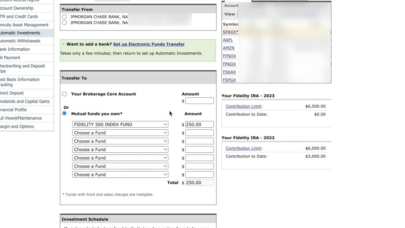This screenshot has width=405, height=228.
Task: Open the second "Choose a Fund" dropdown
Action: [120, 133]
